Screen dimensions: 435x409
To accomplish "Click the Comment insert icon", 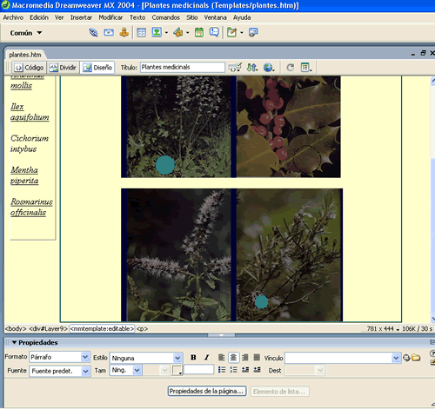I will point(214,32).
